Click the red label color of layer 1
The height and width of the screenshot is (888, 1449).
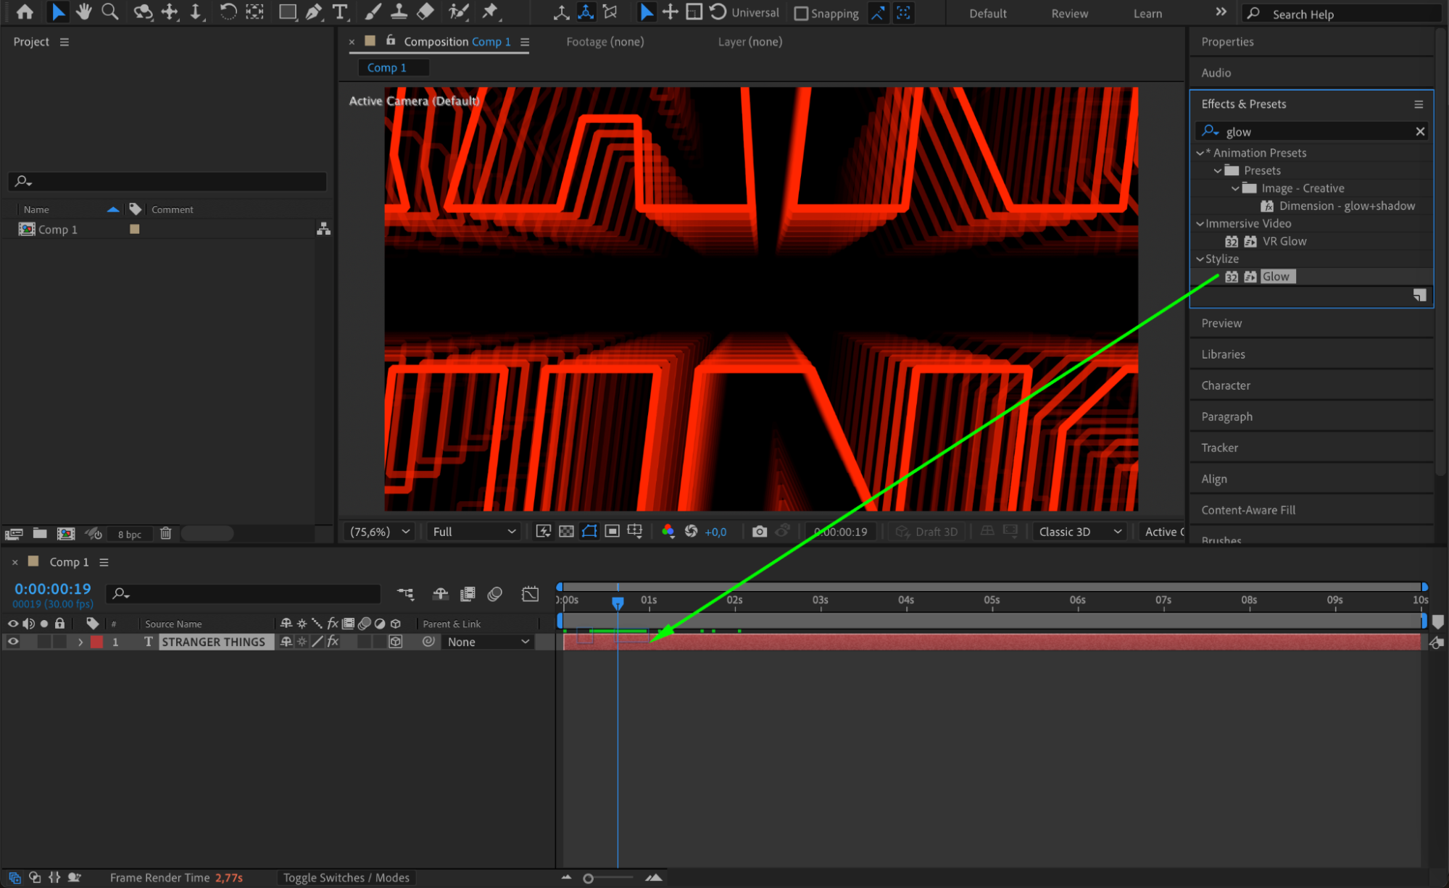point(96,642)
